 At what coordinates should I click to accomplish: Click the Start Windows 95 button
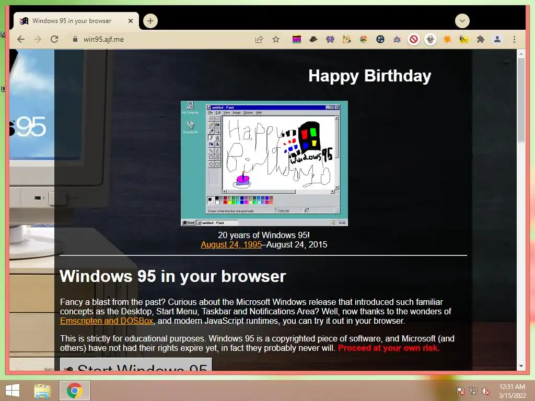point(136,365)
